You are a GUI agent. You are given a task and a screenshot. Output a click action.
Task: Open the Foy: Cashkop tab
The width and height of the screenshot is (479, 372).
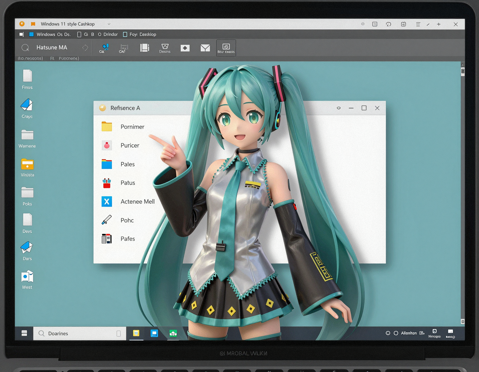[x=140, y=34]
